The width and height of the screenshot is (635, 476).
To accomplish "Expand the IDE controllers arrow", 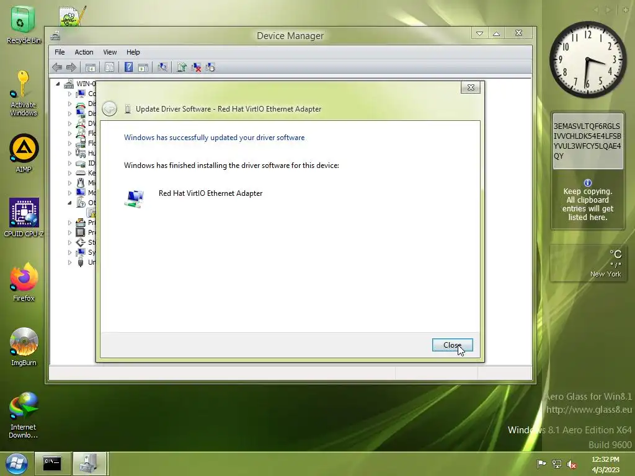I will pos(69,163).
